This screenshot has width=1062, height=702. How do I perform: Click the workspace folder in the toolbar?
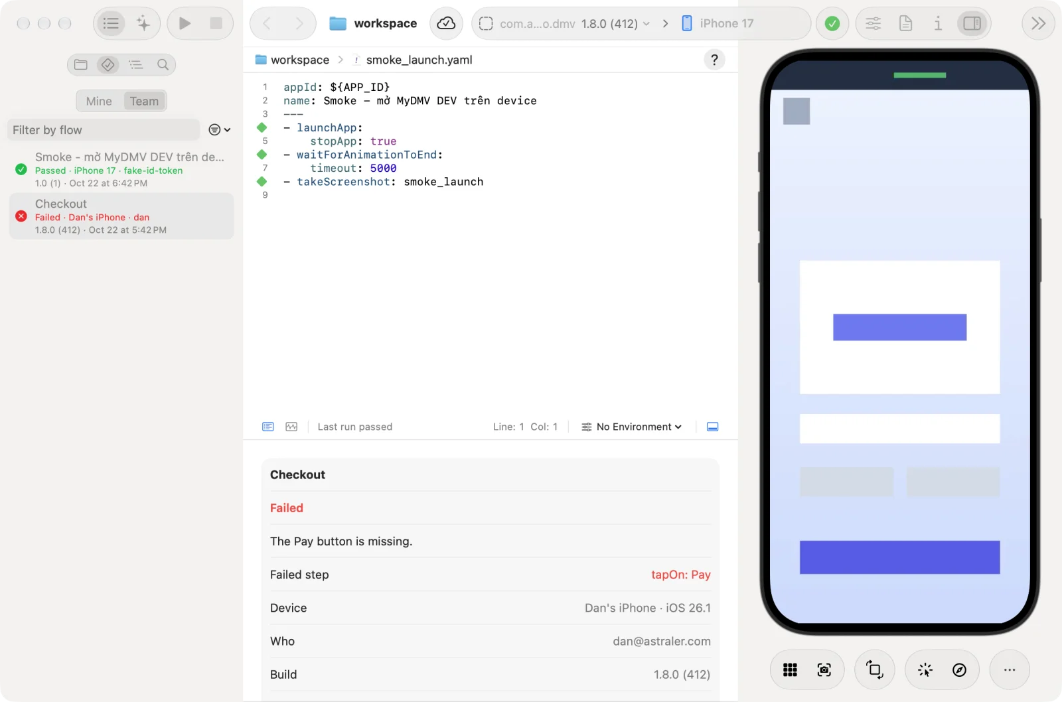coord(373,24)
